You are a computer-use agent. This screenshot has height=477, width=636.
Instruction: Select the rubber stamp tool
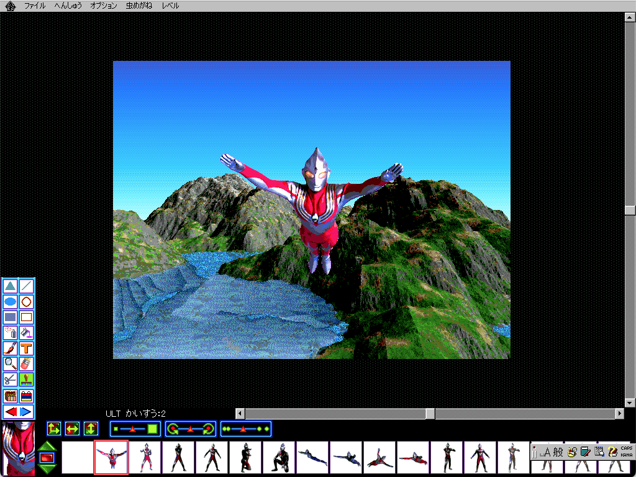tap(26, 379)
